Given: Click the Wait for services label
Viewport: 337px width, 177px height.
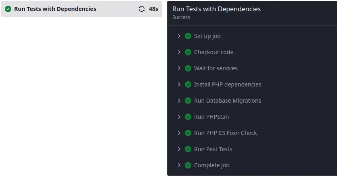Looking at the screenshot, I should 216,68.
